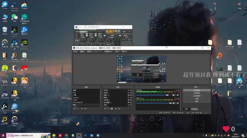Open the 查看(V) menu in OBS
Screen dimensions: 247x138
pos(90,52)
